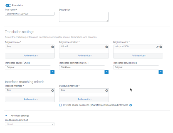
Task: Open the Load balancing method select
Action: click(x=30, y=124)
